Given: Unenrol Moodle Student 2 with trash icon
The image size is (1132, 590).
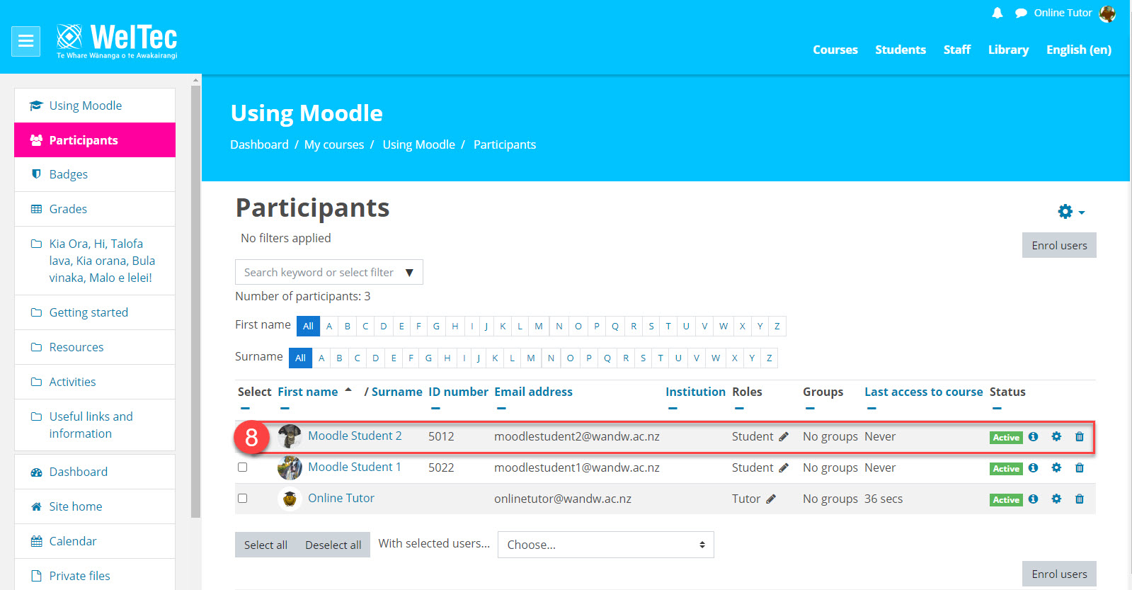Looking at the screenshot, I should point(1080,437).
